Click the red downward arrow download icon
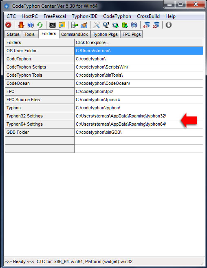This screenshot has height=268, width=207. (21, 25)
